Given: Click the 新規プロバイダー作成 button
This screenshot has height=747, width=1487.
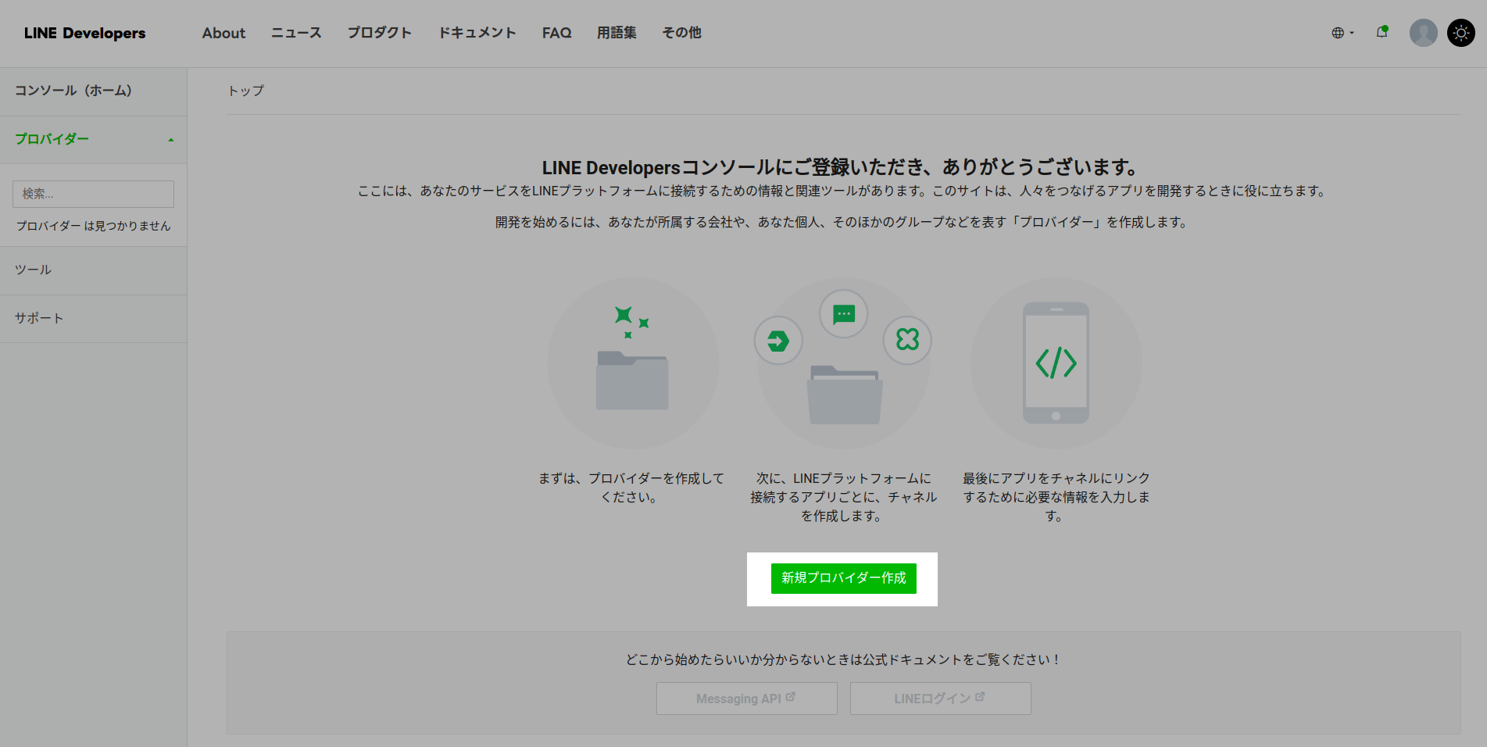Looking at the screenshot, I should [x=843, y=578].
